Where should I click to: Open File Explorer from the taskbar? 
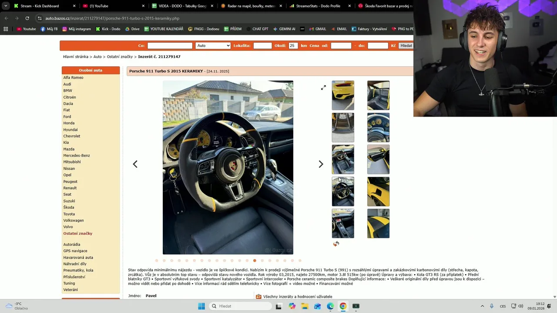click(x=305, y=306)
